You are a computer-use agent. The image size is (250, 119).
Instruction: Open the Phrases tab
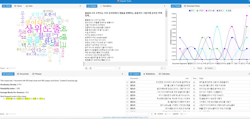37,74
